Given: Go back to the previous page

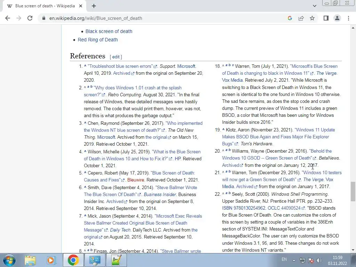Looking at the screenshot, I should coord(8,18).
